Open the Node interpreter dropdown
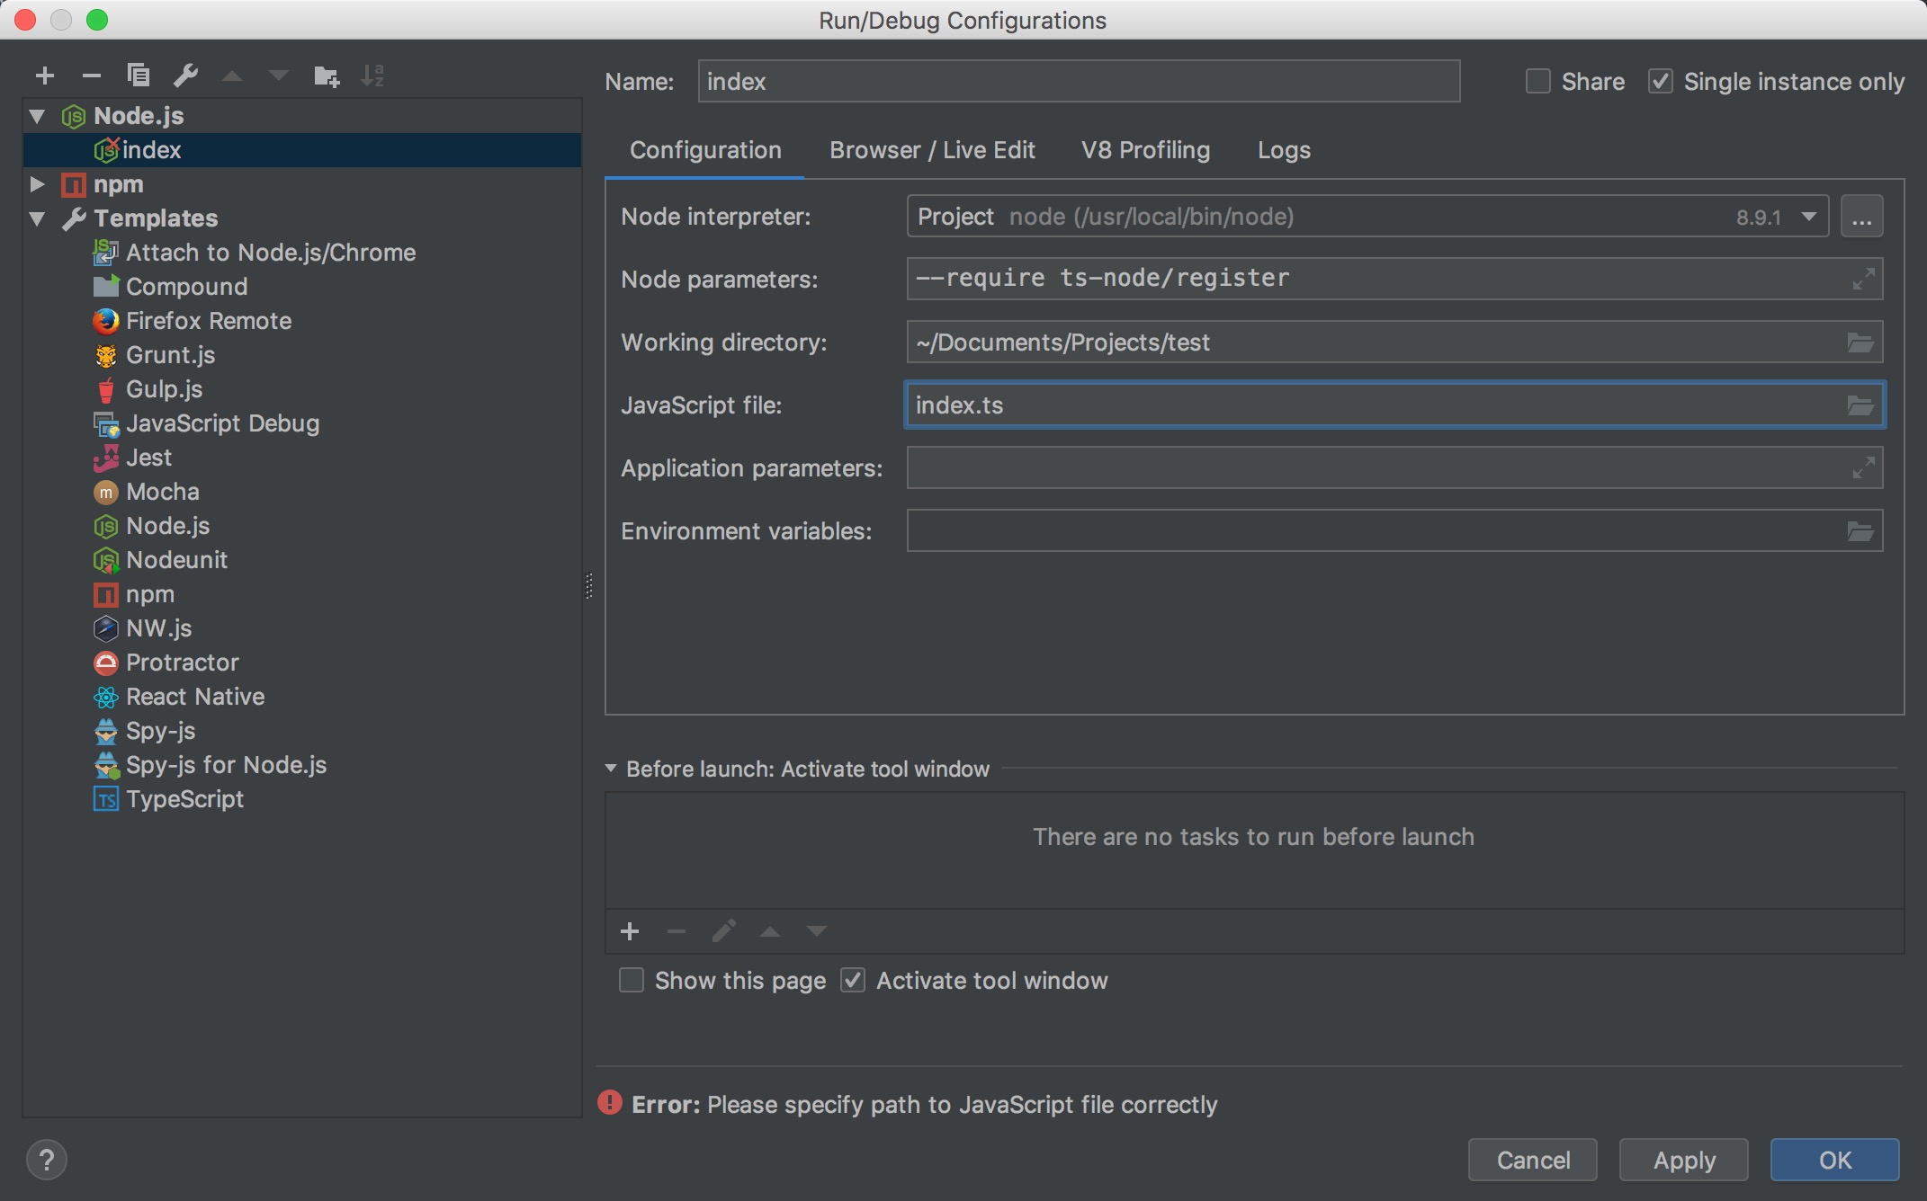Viewport: 1927px width, 1201px height. tap(1808, 217)
